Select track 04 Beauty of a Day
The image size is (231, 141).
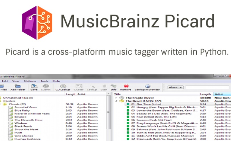[161, 114]
